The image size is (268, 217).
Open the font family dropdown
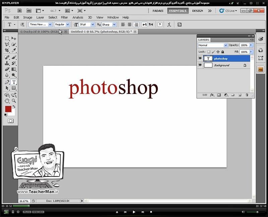pos(50,24)
